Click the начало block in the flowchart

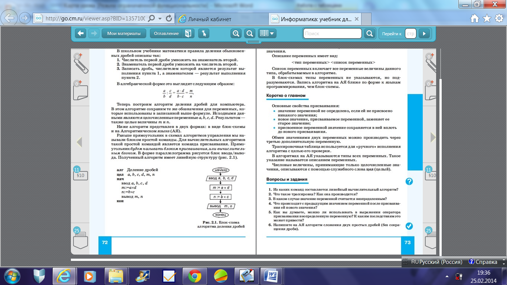coord(220,170)
